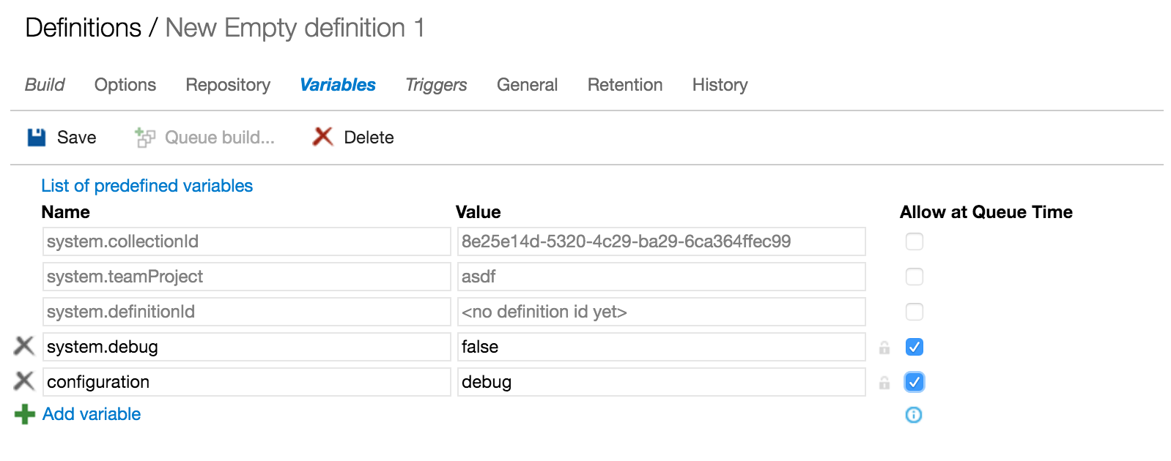Click the Definitions breadcrumb link

83,28
